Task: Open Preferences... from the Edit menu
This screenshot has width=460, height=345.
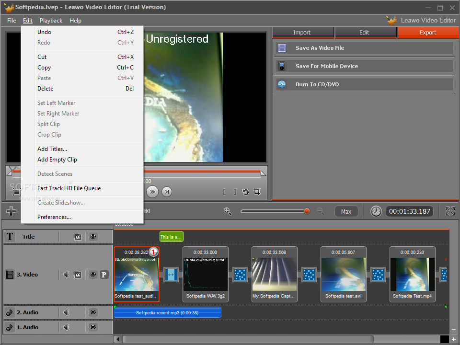Action: 82,217
